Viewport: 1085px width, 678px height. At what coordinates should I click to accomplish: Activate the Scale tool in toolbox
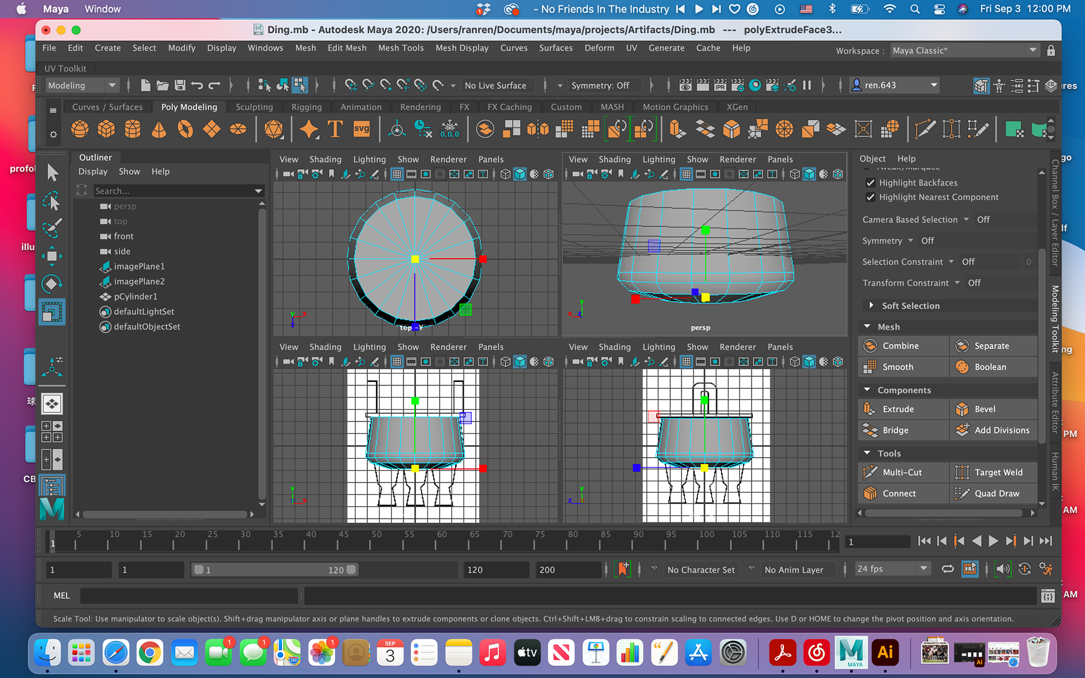coord(52,312)
